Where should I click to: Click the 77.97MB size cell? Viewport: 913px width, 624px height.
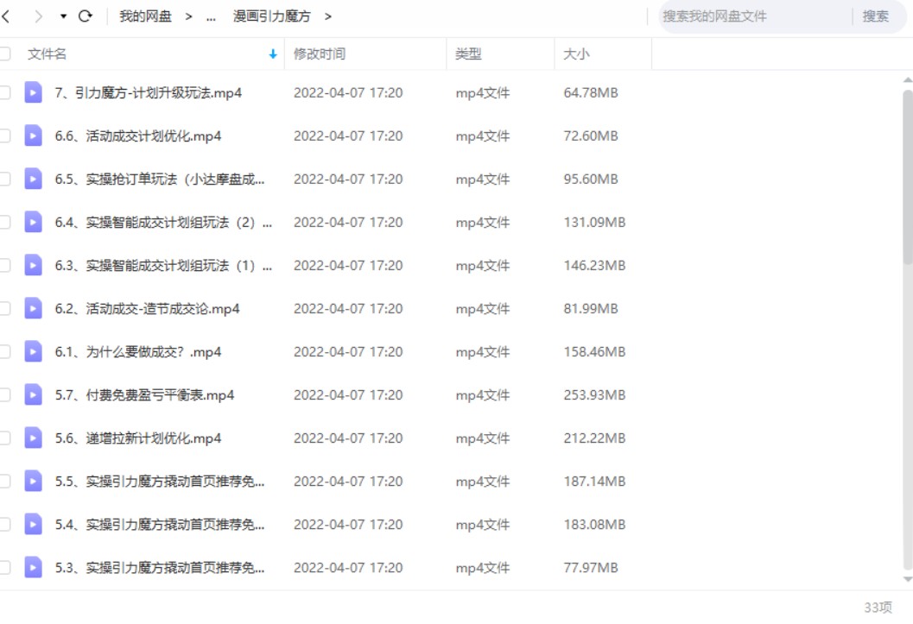pyautogui.click(x=591, y=568)
